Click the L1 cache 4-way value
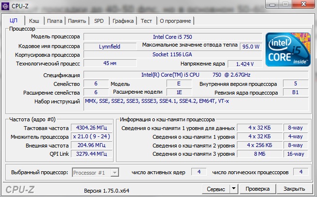Screen dimensions: 317x197 click(x=295, y=136)
